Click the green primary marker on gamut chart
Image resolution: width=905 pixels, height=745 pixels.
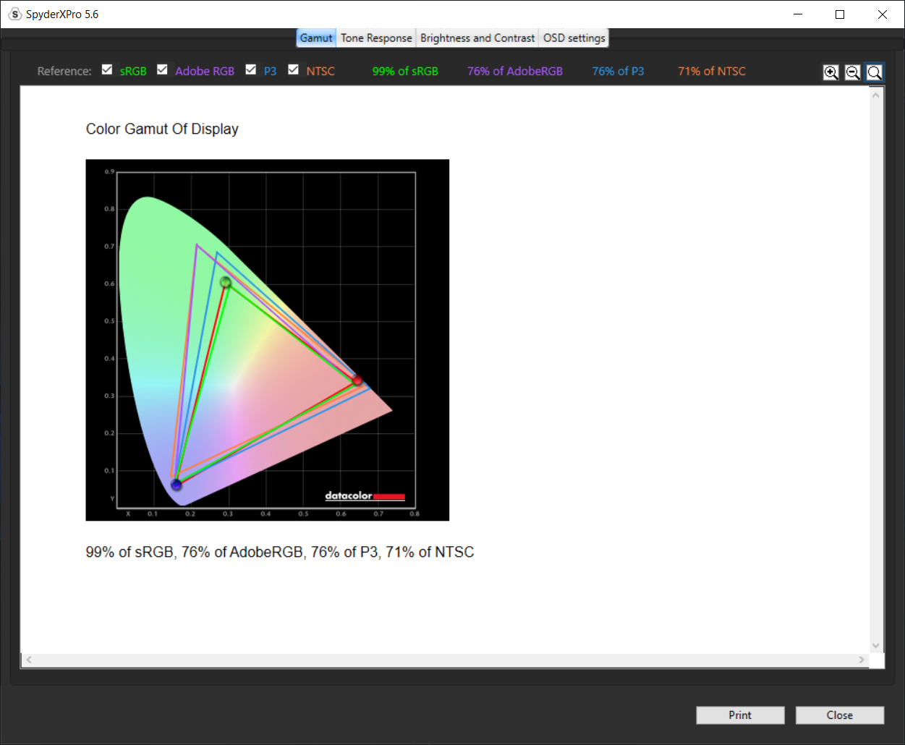click(x=226, y=282)
